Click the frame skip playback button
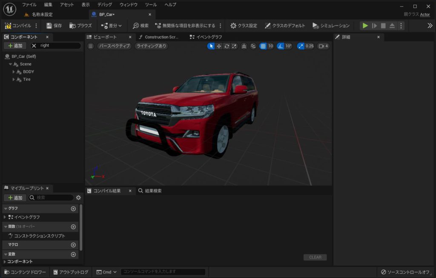This screenshot has height=278, width=436. [374, 26]
